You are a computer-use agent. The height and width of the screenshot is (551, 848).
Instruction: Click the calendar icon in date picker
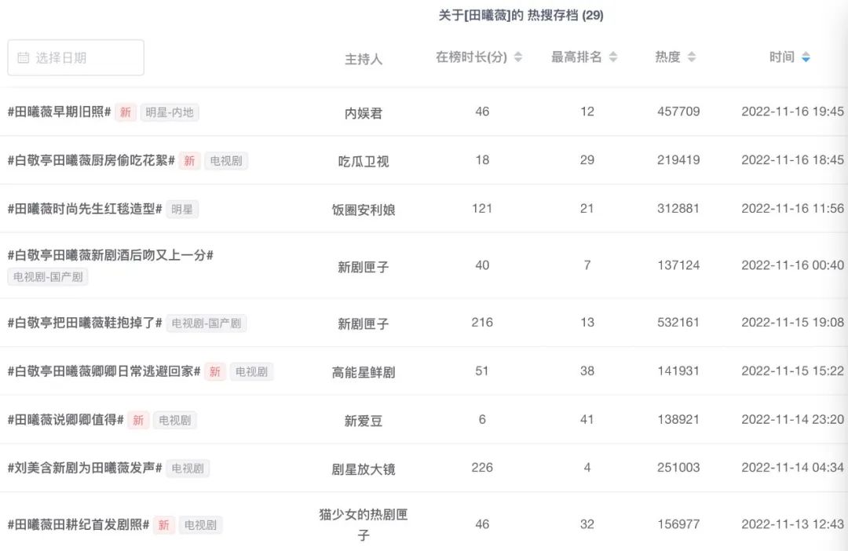pyautogui.click(x=23, y=58)
